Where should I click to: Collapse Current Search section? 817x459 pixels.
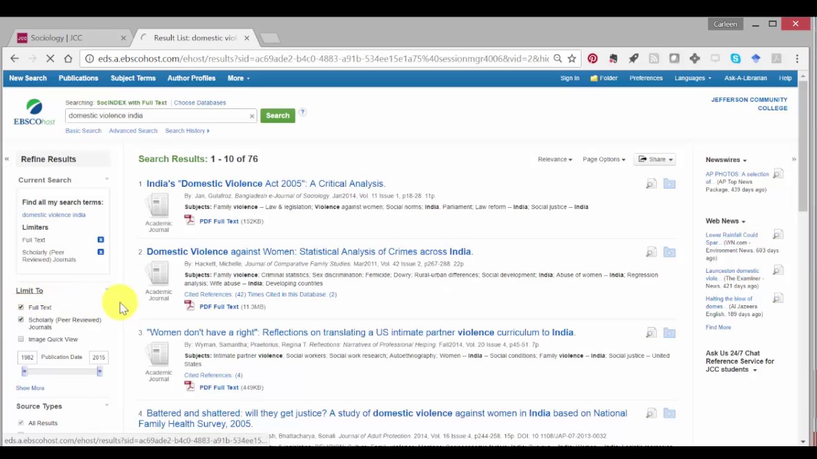click(107, 180)
